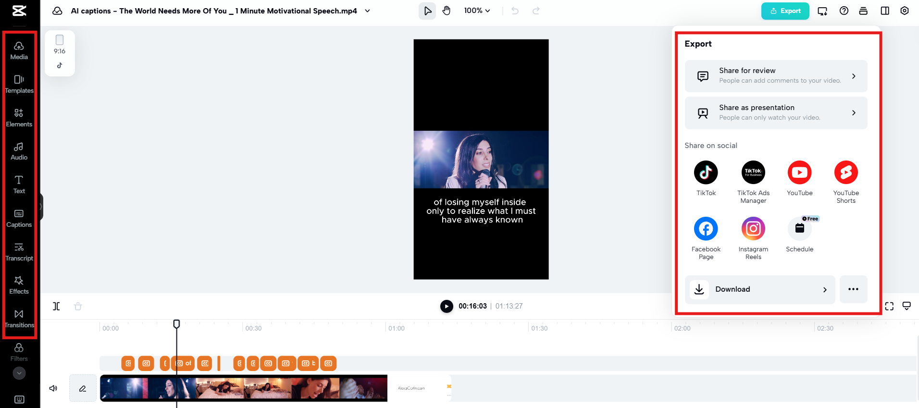This screenshot has height=408, width=919.
Task: Select the main video clip thumbnail strip
Action: coord(244,388)
